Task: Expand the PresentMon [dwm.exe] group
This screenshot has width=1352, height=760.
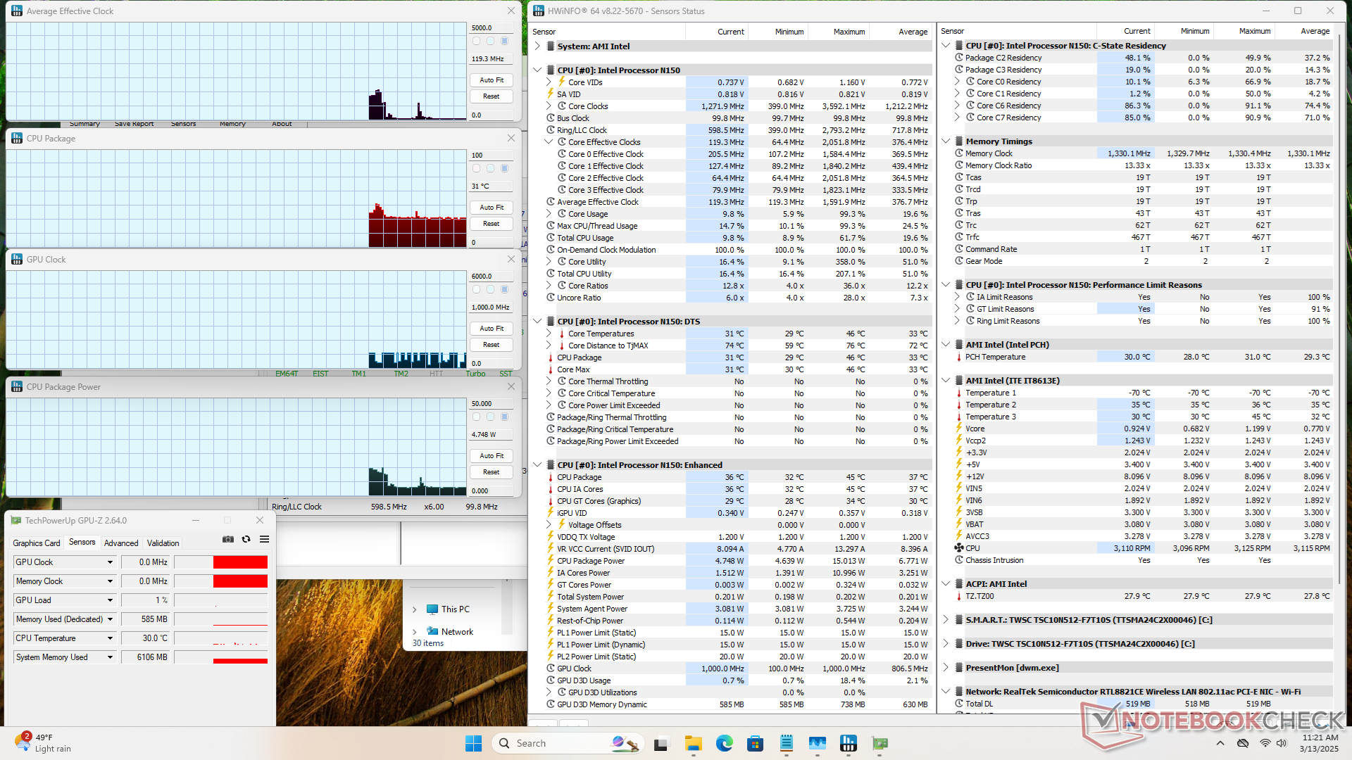Action: tap(946, 668)
